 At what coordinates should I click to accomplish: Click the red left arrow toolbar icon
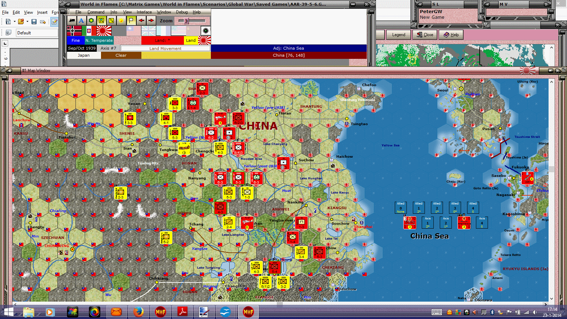pos(141,21)
